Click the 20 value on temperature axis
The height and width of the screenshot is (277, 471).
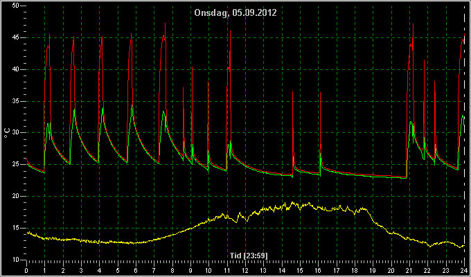[16, 196]
